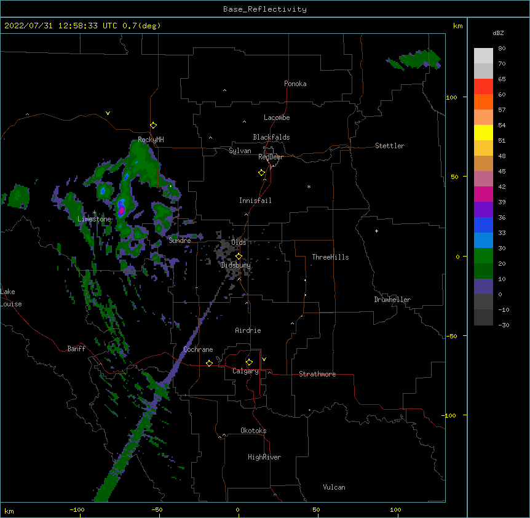Screen dimensions: 530x518
Task: Click the Drumheller label
Action: coord(392,300)
